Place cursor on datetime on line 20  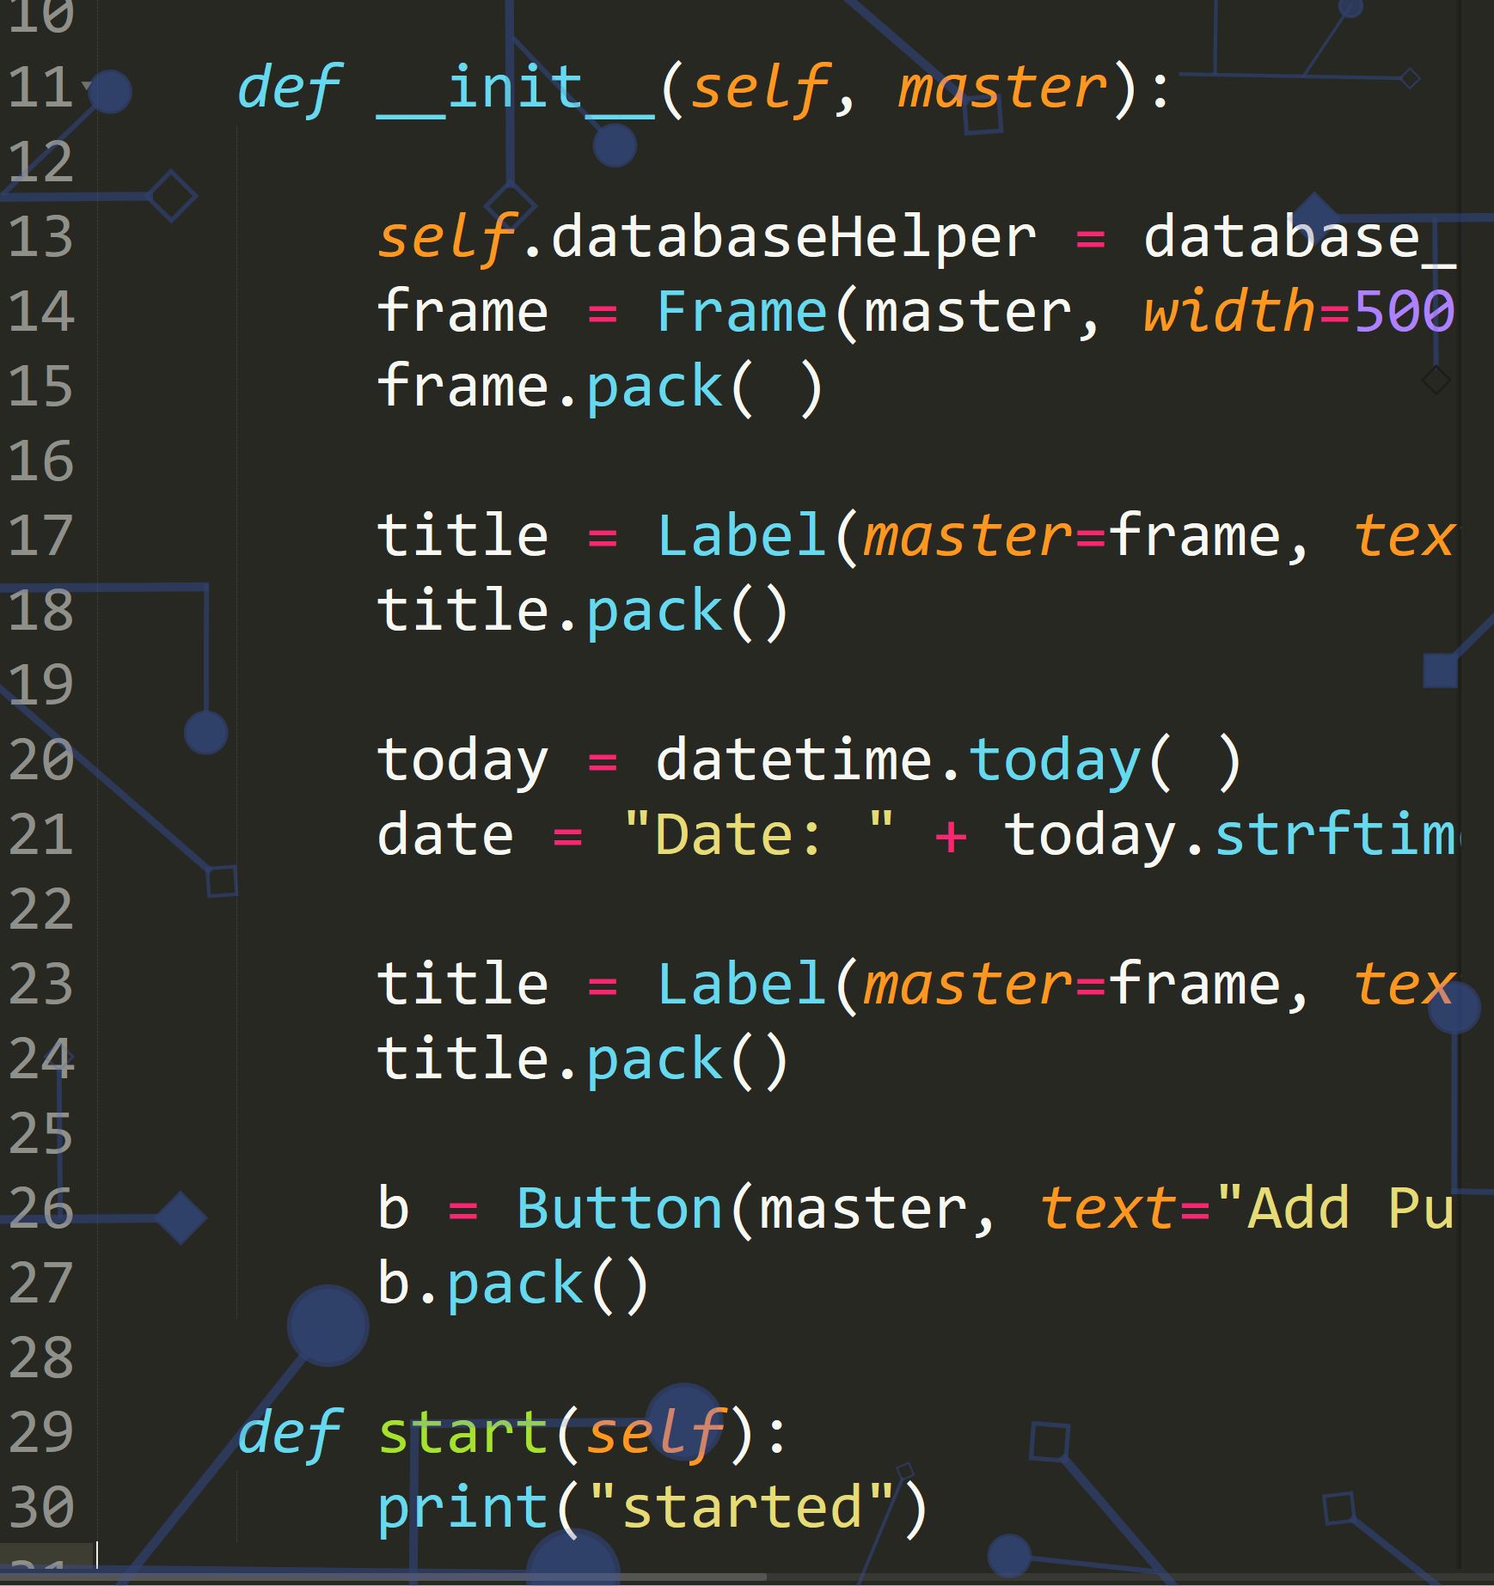click(x=793, y=761)
